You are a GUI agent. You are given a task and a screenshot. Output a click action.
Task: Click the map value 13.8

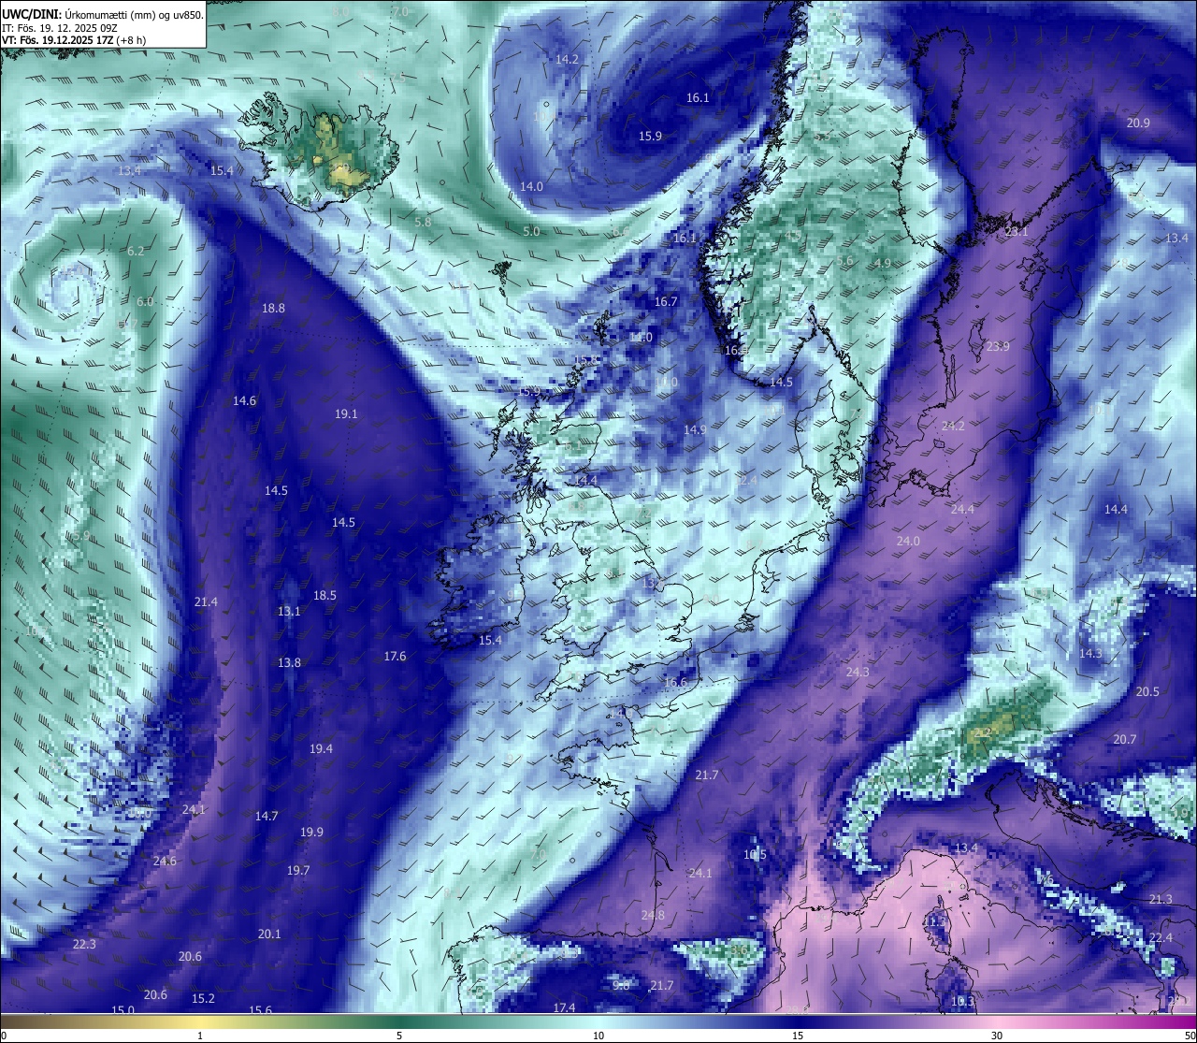[289, 662]
